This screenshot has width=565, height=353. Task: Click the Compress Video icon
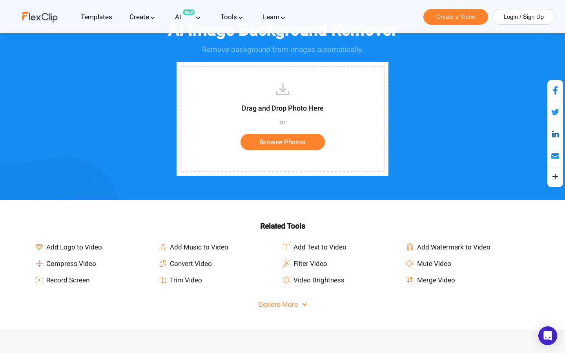pyautogui.click(x=39, y=264)
